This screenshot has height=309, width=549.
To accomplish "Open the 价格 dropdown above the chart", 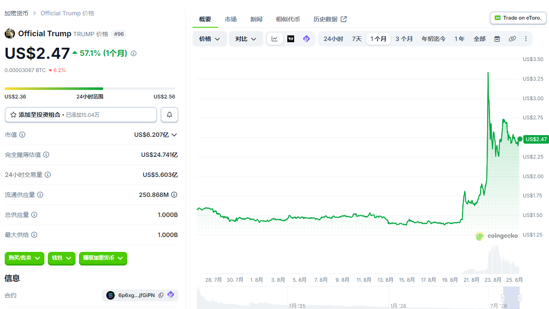I will click(x=210, y=39).
